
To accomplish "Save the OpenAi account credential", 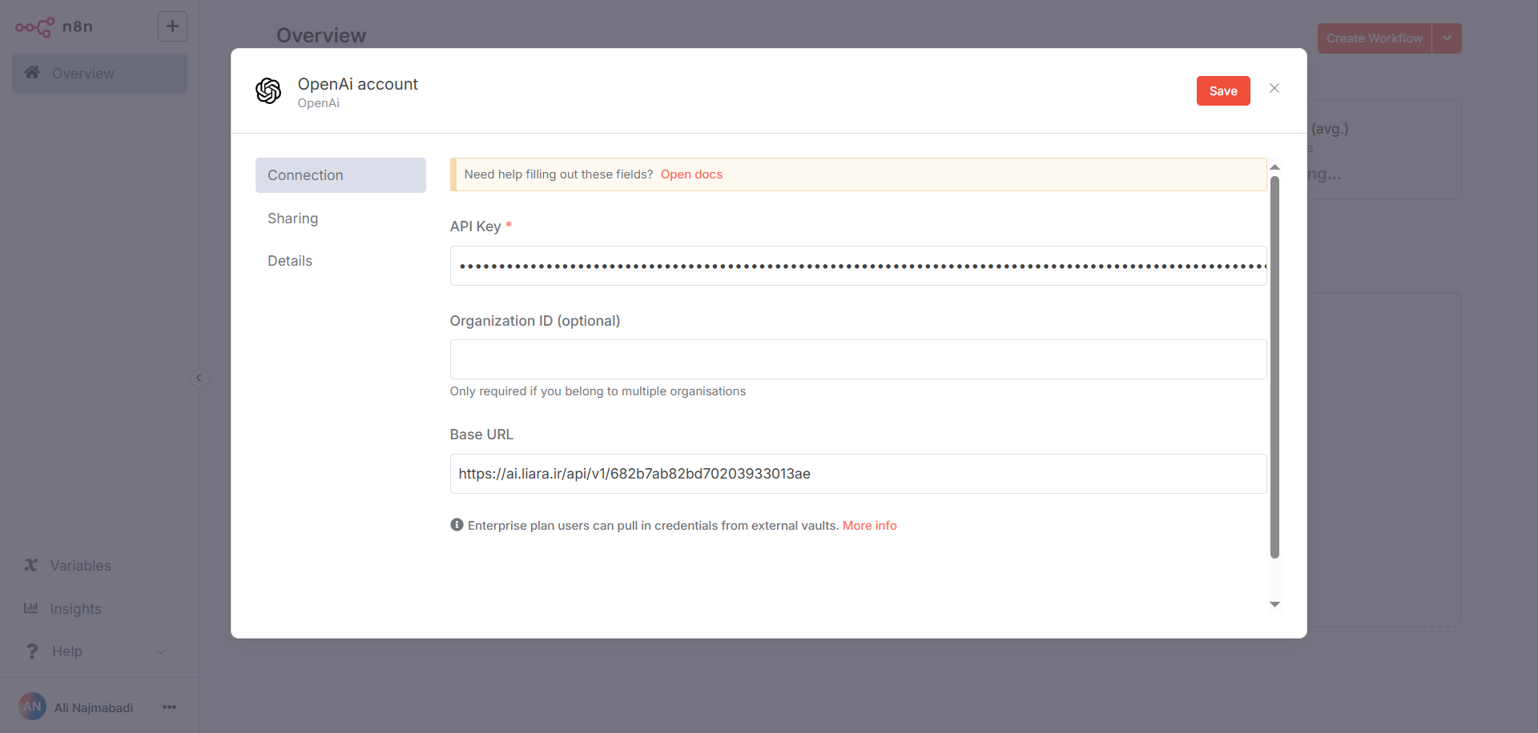I will pyautogui.click(x=1223, y=91).
